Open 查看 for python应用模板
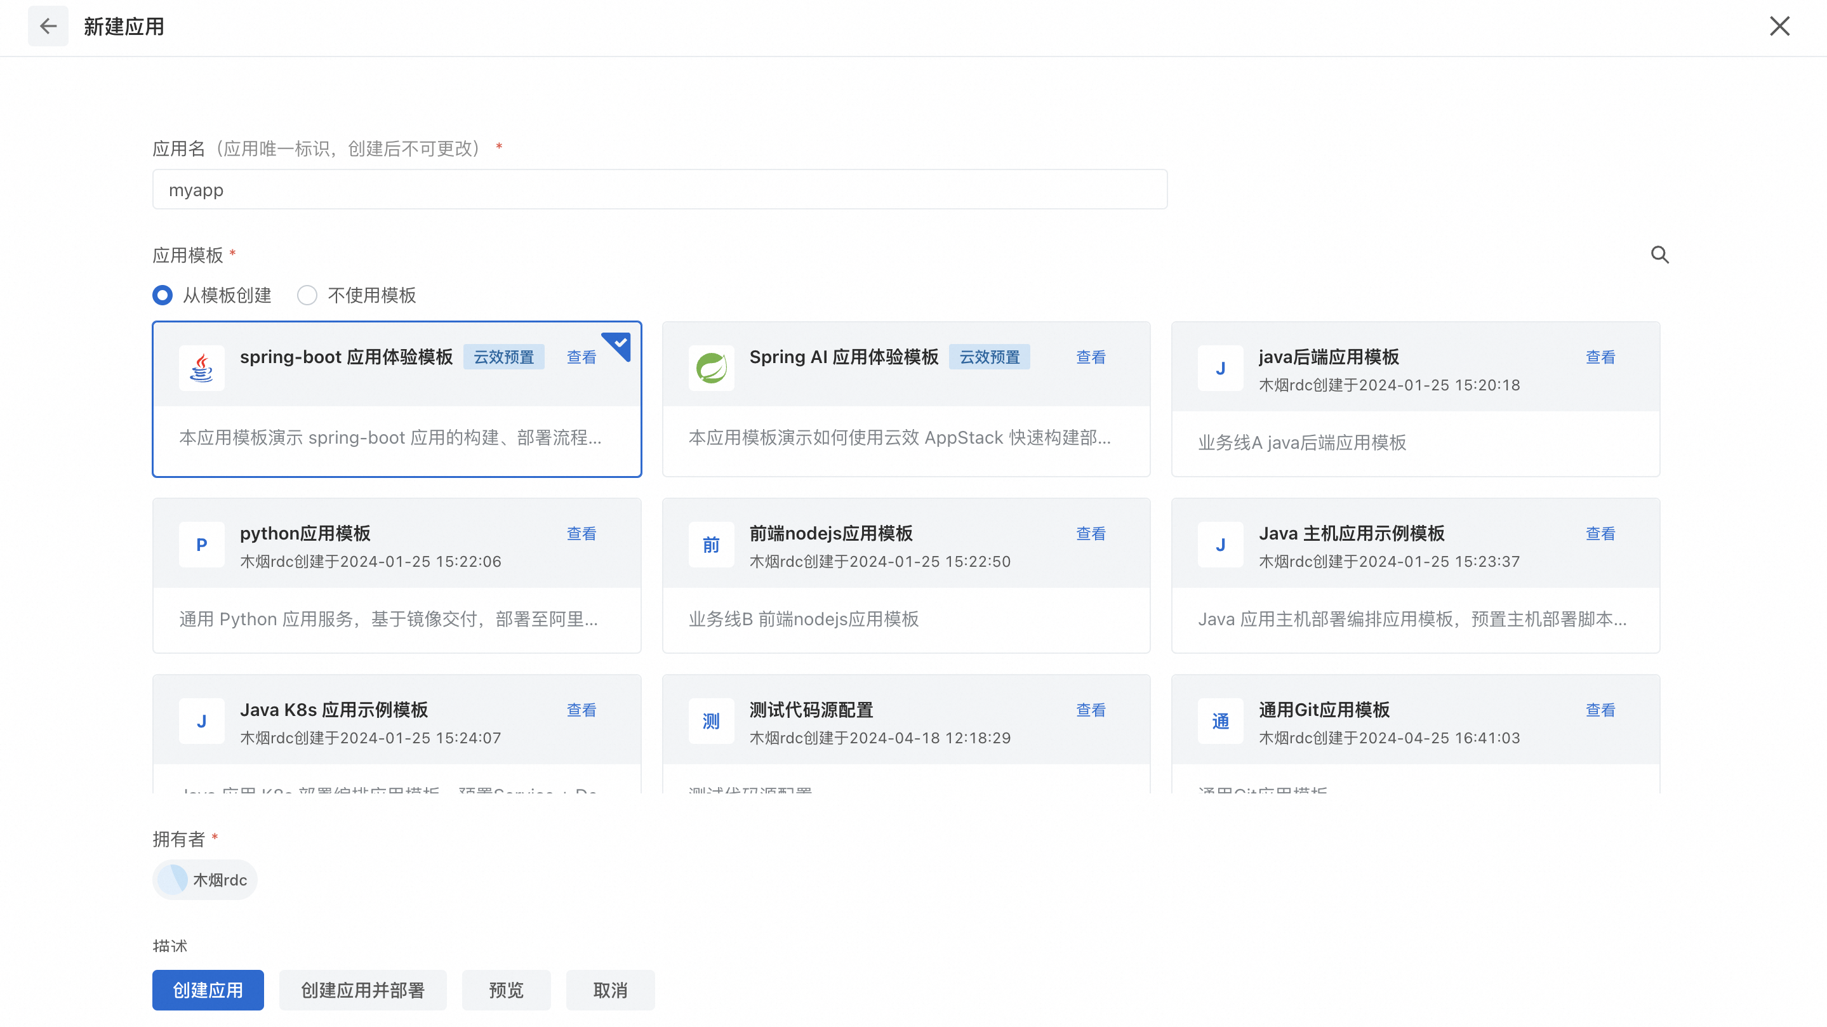1827x1027 pixels. tap(581, 533)
